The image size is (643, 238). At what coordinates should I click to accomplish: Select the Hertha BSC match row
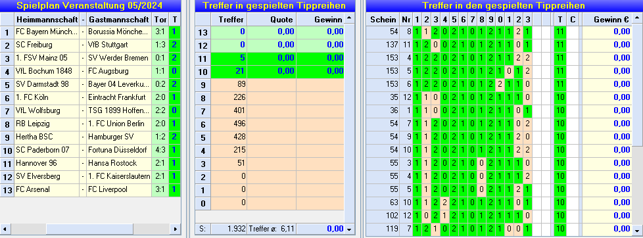point(90,137)
